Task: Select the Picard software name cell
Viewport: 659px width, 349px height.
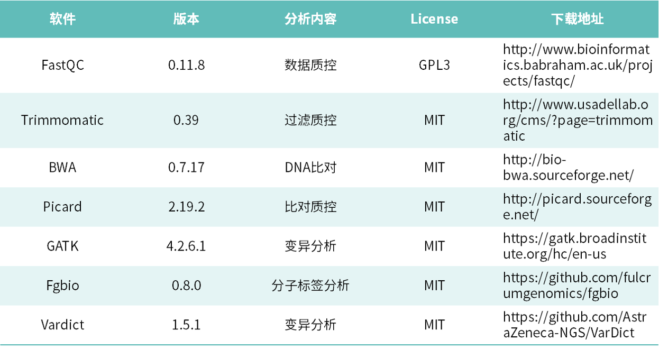Action: 62,206
